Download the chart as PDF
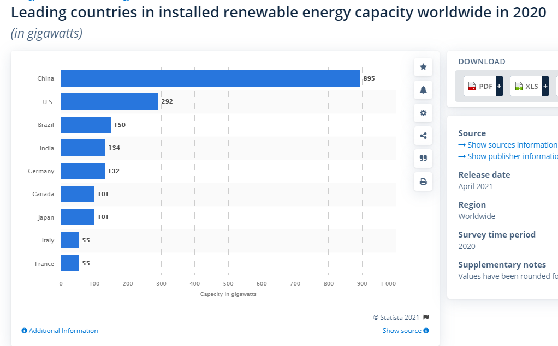The width and height of the screenshot is (558, 346). 480,86
